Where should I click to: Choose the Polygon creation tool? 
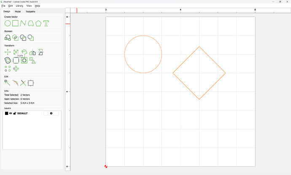[38, 23]
